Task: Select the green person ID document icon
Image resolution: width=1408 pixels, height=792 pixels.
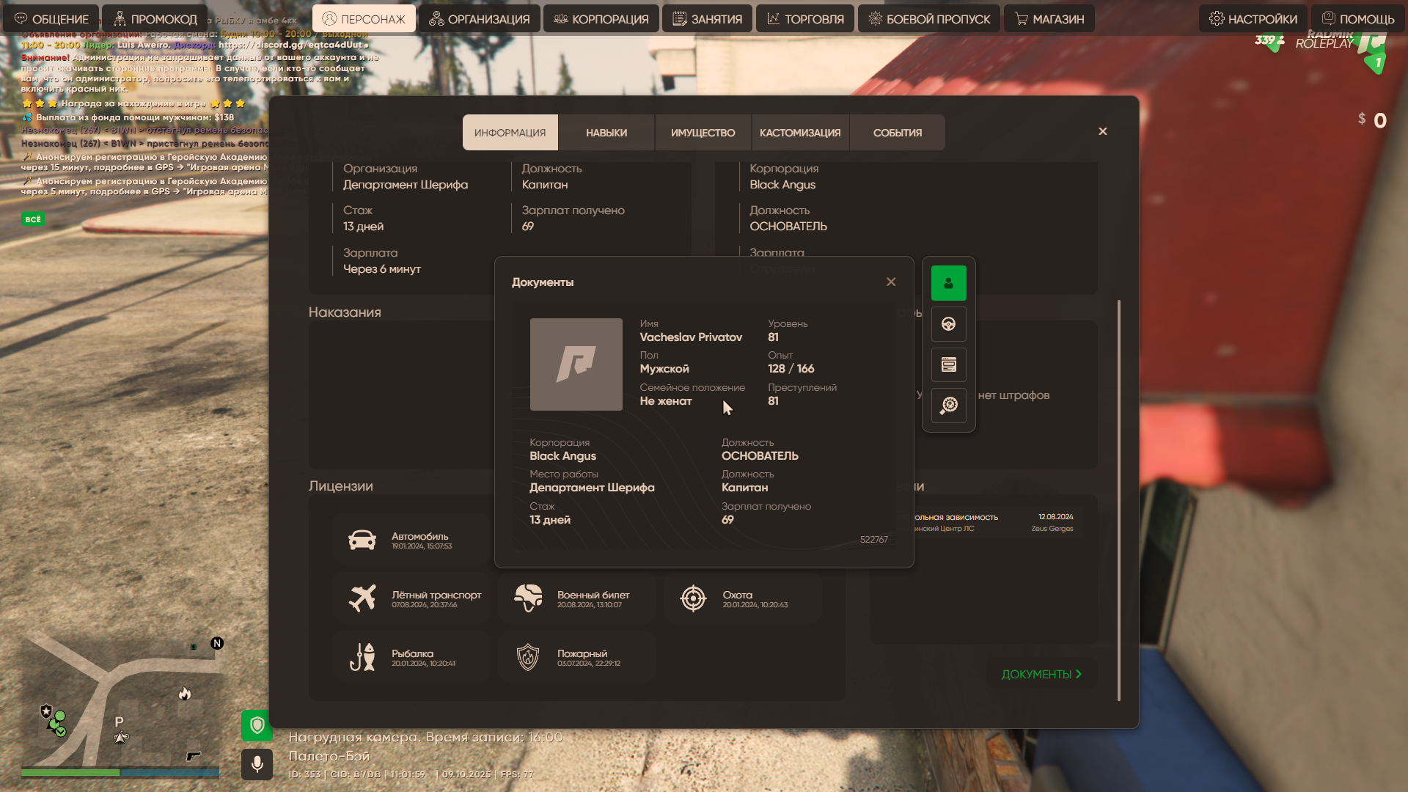Action: click(x=948, y=283)
